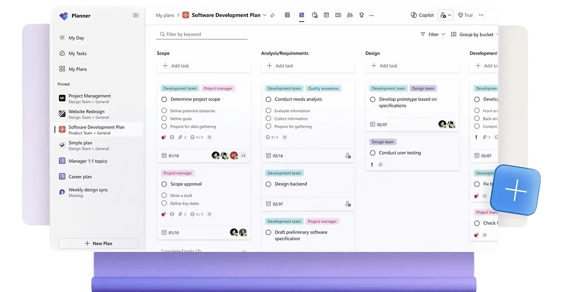This screenshot has width=582, height=292.
Task: Check off Prepare for data gathering
Action: pos(164,126)
